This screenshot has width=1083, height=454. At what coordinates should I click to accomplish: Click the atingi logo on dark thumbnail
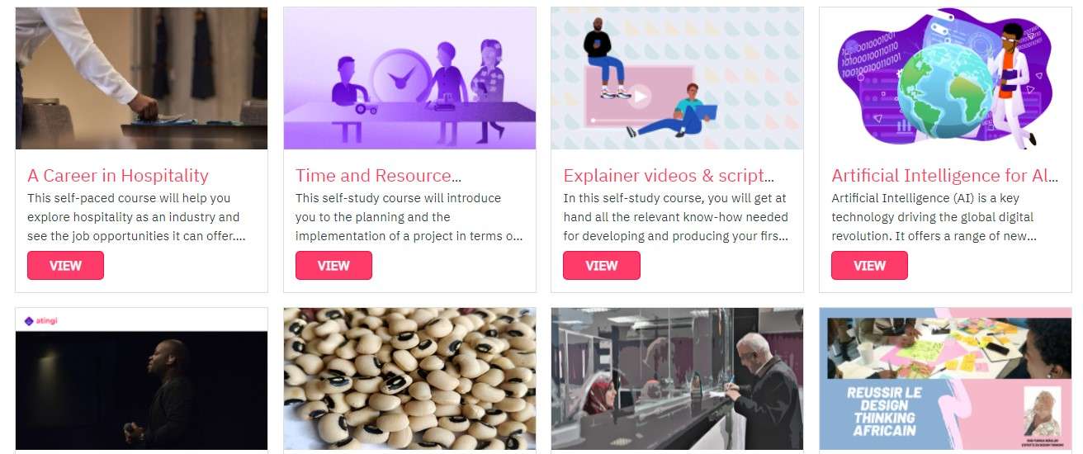point(43,321)
